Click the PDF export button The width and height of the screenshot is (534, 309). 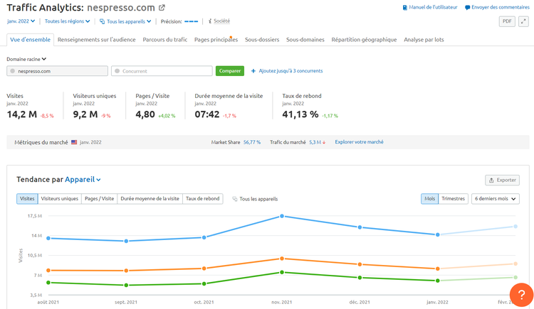pos(507,21)
